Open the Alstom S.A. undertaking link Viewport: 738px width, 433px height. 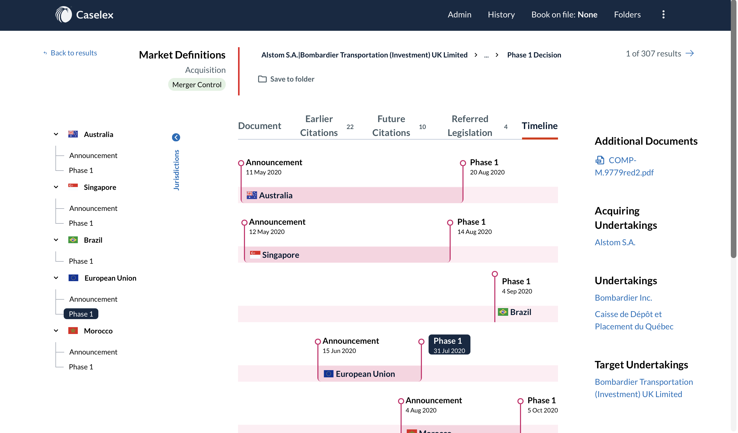coord(615,242)
